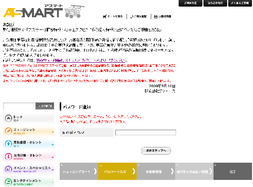Select the highlighted パスワード入力 step
Image resolution: width=253 pixels, height=187 pixels.
coord(117,171)
